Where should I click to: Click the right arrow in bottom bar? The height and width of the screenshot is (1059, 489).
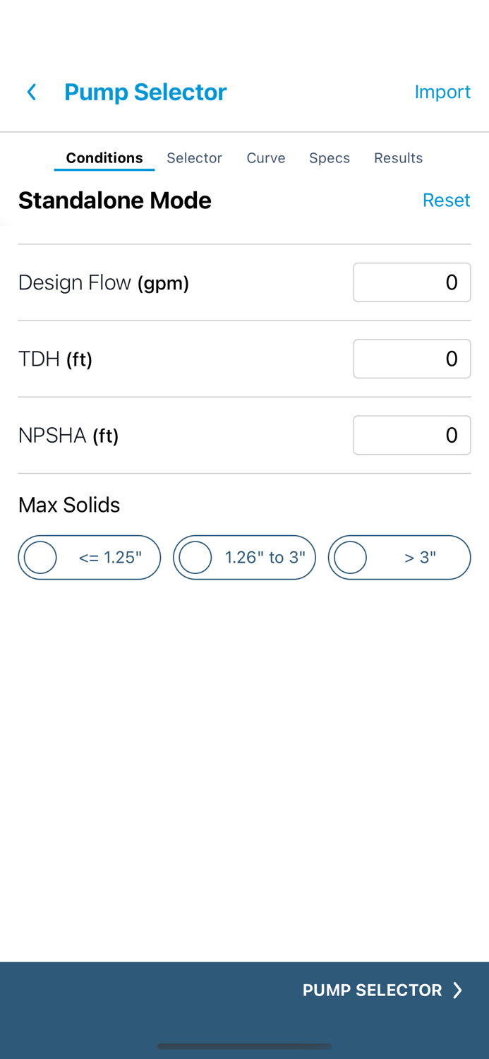tap(457, 990)
